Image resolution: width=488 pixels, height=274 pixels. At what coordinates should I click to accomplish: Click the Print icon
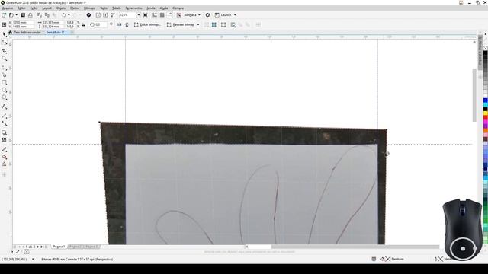(x=30, y=15)
